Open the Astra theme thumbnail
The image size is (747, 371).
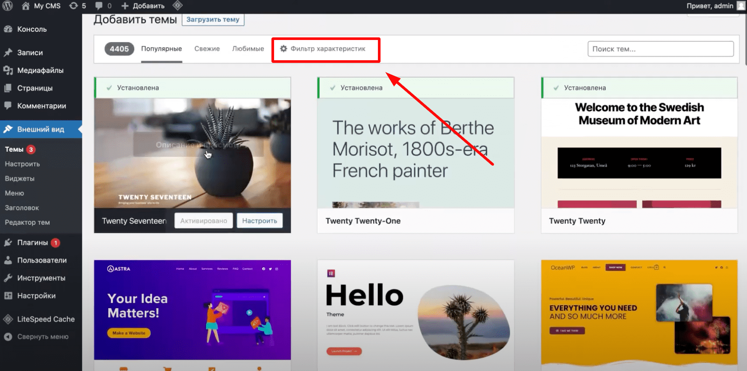pos(192,310)
